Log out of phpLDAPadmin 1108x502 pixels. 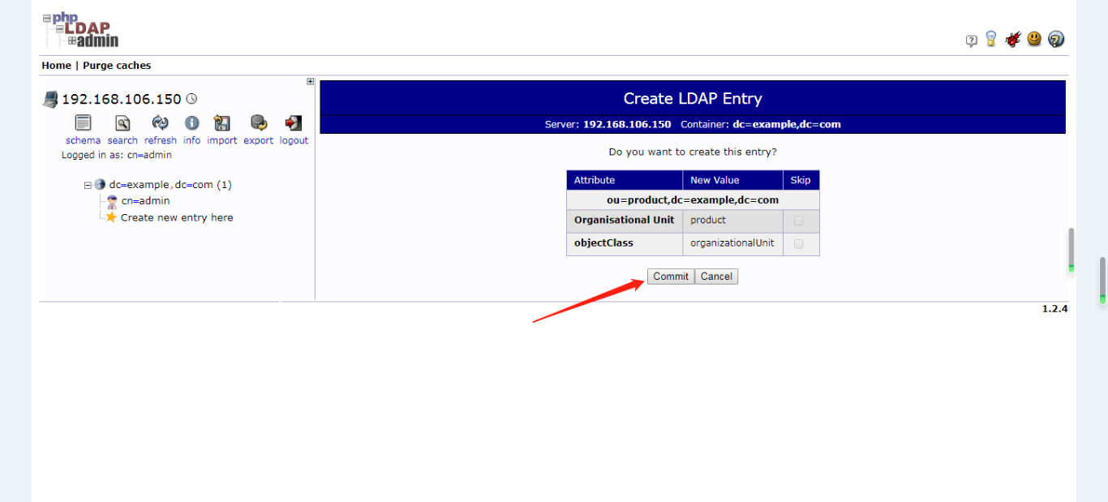click(293, 123)
